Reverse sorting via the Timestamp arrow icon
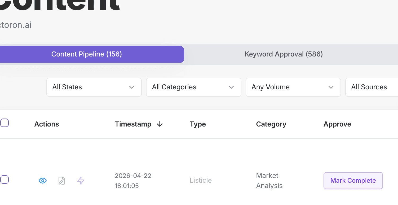 160,124
